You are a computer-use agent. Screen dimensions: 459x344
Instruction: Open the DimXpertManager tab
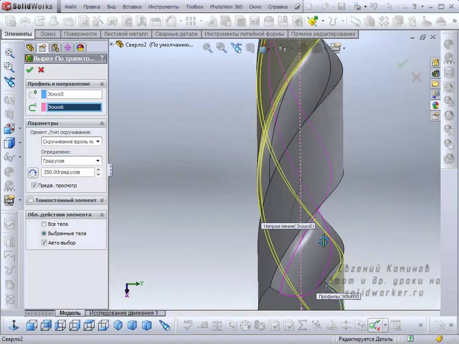click(x=67, y=47)
